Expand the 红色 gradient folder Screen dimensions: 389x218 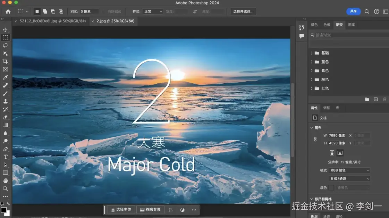pyautogui.click(x=312, y=89)
